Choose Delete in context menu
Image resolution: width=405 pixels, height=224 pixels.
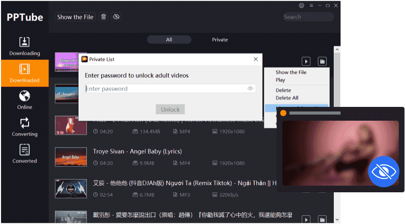[x=283, y=91]
